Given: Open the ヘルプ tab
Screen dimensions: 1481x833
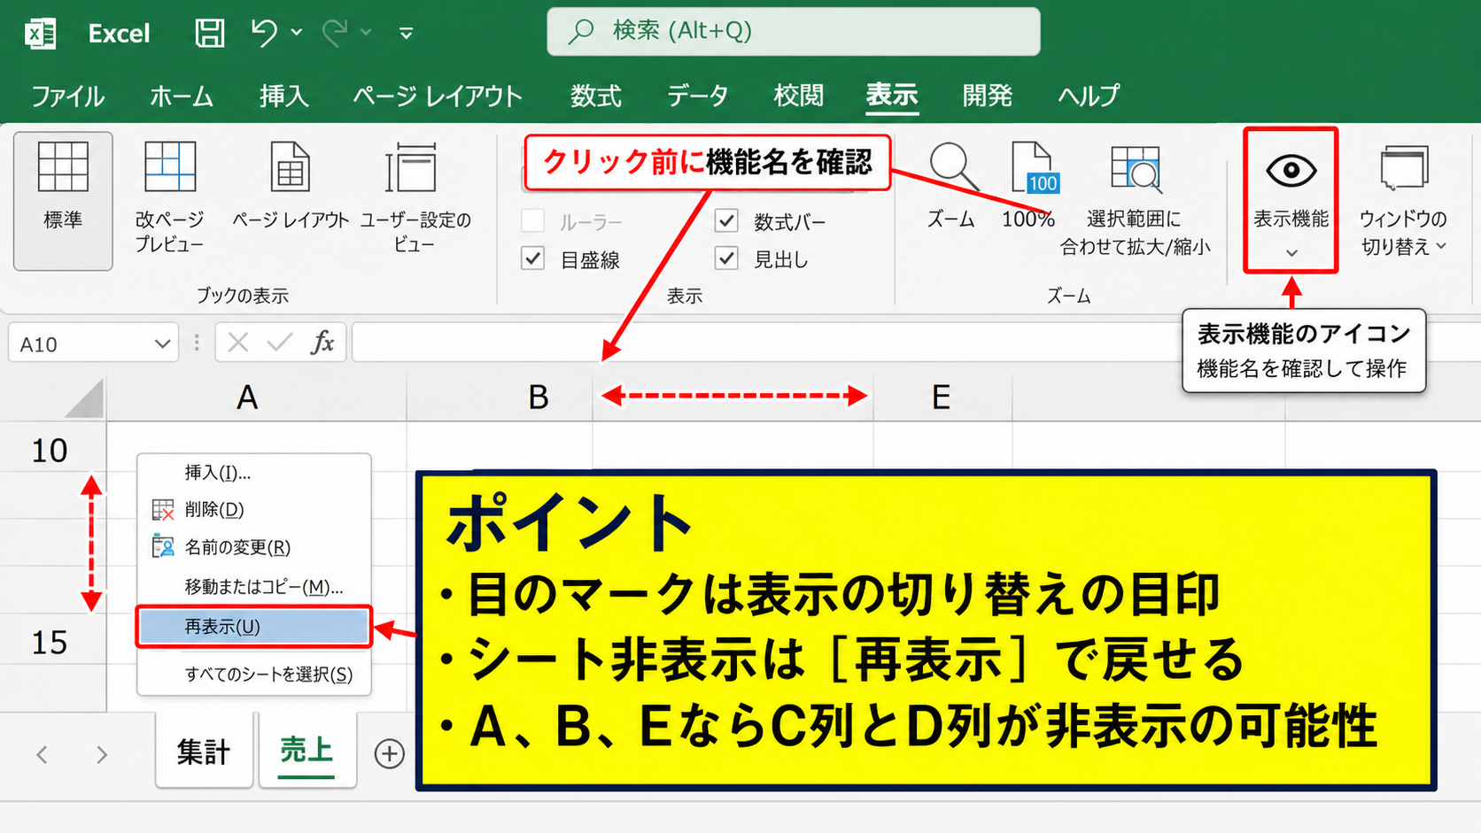Looking at the screenshot, I should coord(1089,96).
